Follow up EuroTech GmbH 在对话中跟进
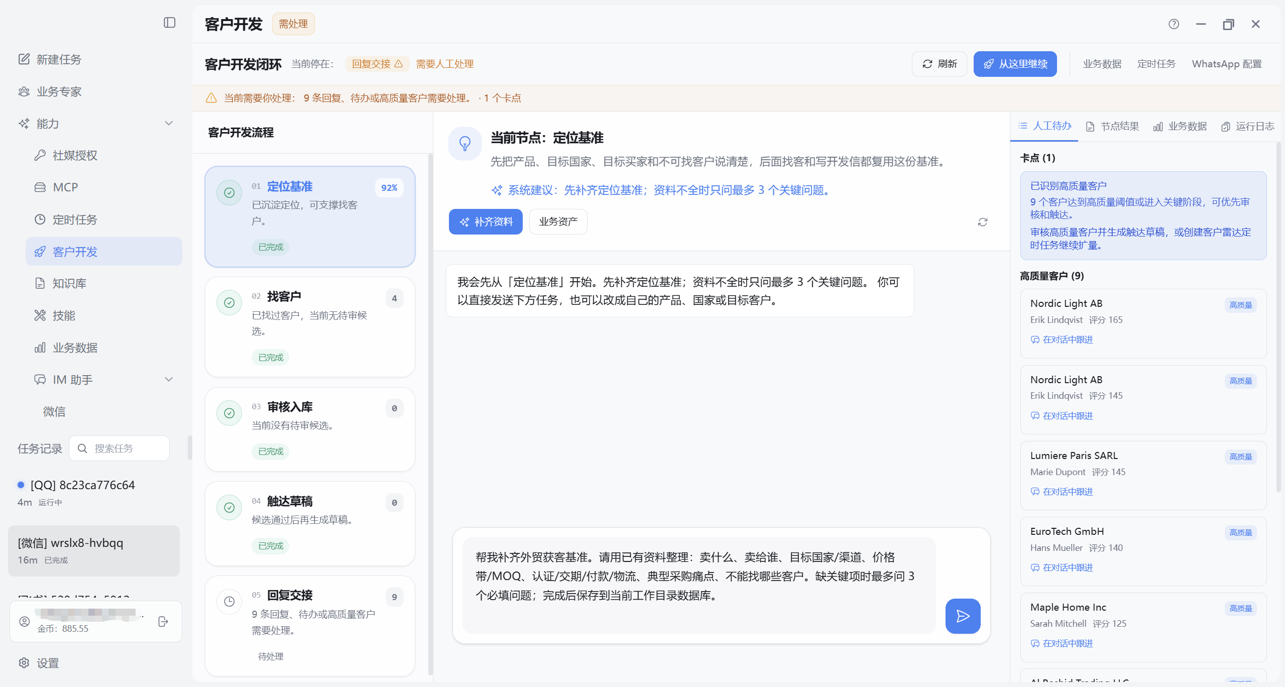Image resolution: width=1285 pixels, height=687 pixels. pos(1062,567)
